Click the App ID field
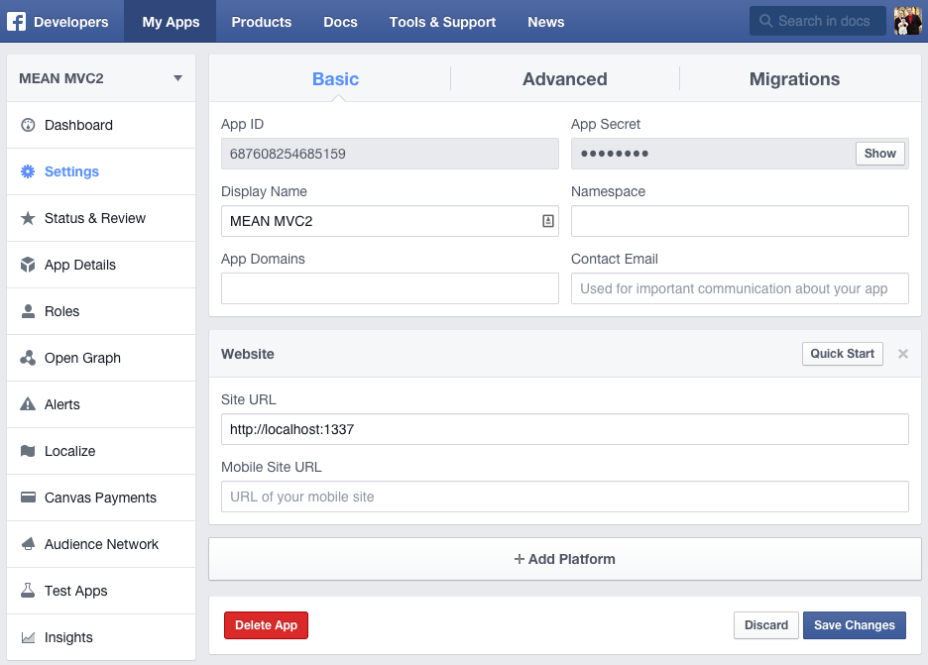 390,154
